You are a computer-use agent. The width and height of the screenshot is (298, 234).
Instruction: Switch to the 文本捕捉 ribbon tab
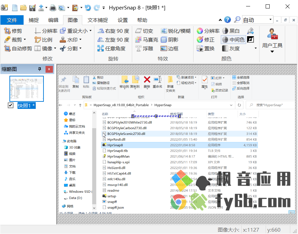tap(98, 20)
